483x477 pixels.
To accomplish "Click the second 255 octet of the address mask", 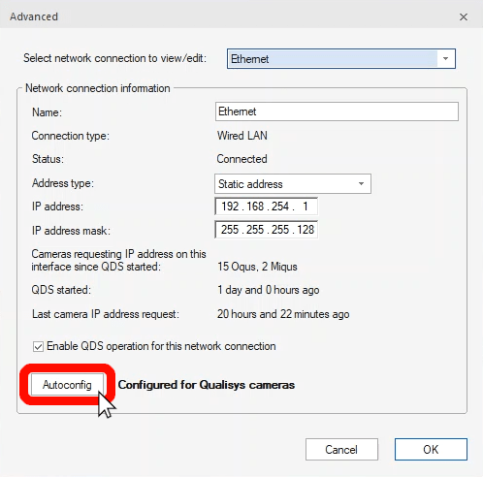I will tap(255, 230).
